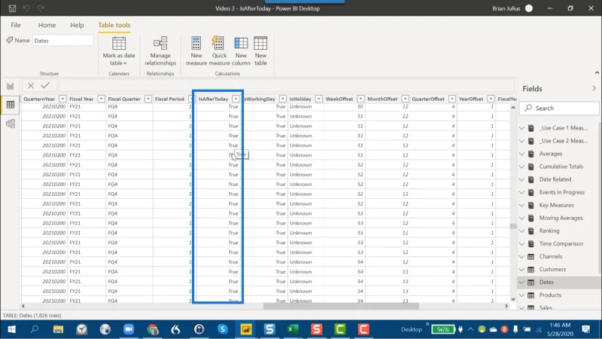Viewport: 602px width, 339px height.
Task: Switch to Data view icon
Action: coord(11,105)
